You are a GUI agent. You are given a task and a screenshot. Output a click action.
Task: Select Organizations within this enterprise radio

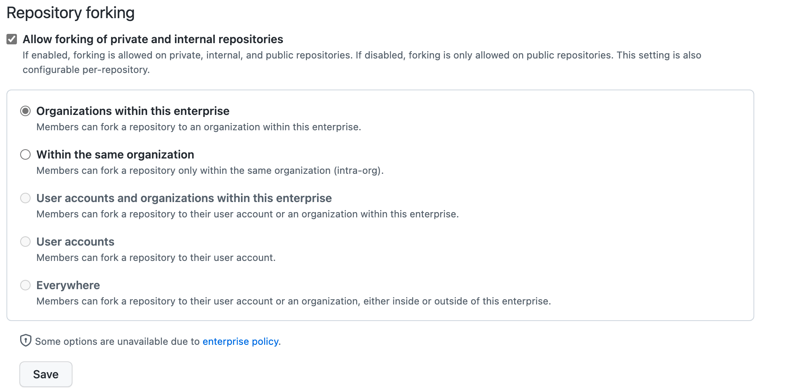point(25,111)
